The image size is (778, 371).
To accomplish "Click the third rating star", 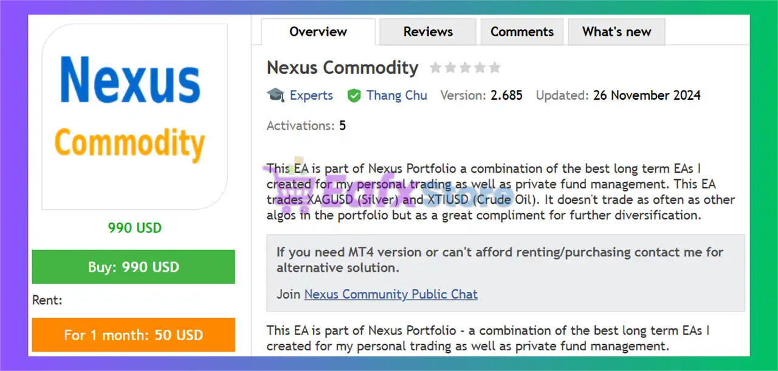I will 465,68.
